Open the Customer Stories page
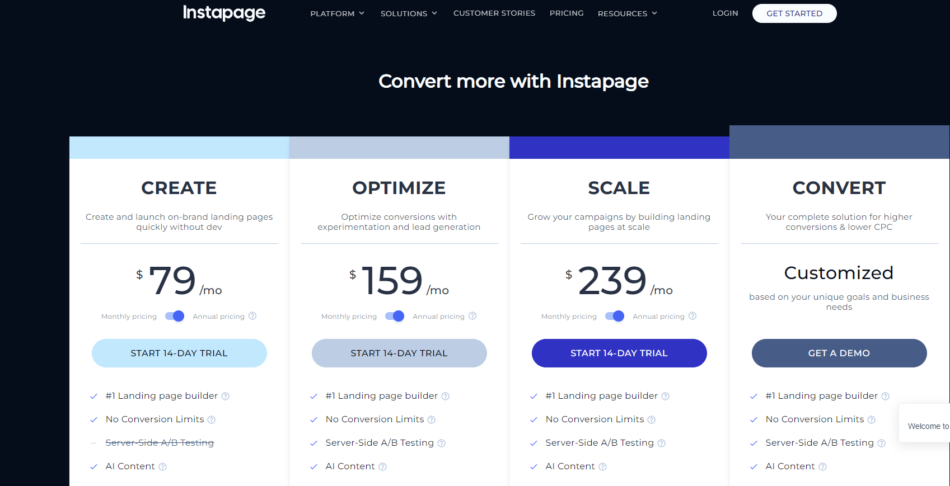Screen dimensions: 950x486 pyautogui.click(x=494, y=13)
